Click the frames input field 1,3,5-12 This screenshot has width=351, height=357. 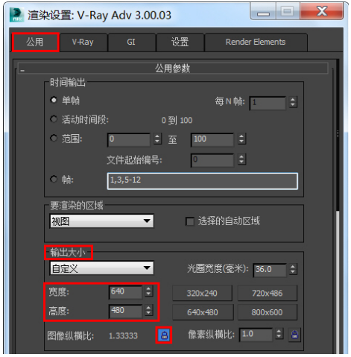[x=203, y=181]
